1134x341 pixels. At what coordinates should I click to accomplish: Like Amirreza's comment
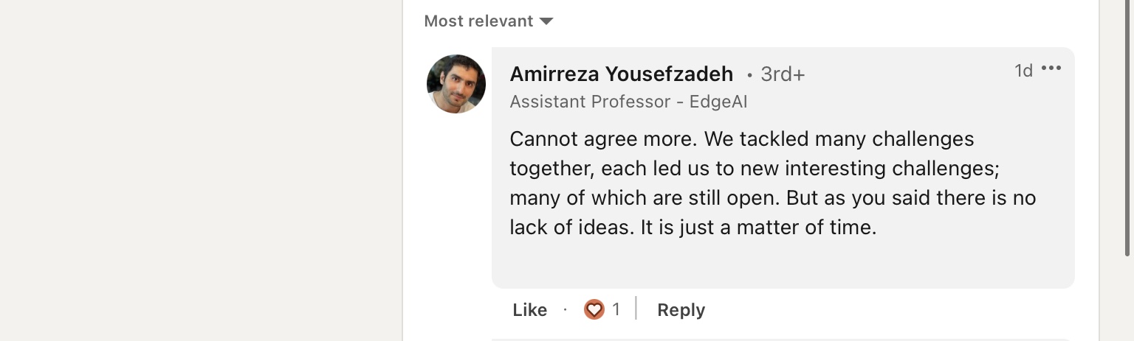(529, 310)
